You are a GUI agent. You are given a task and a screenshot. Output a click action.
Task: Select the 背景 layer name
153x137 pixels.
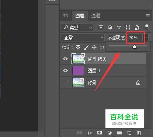(x=92, y=82)
